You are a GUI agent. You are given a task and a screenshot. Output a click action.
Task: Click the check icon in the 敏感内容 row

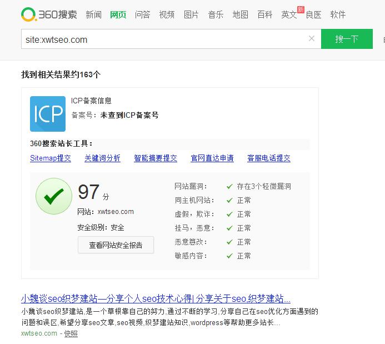[x=229, y=256]
